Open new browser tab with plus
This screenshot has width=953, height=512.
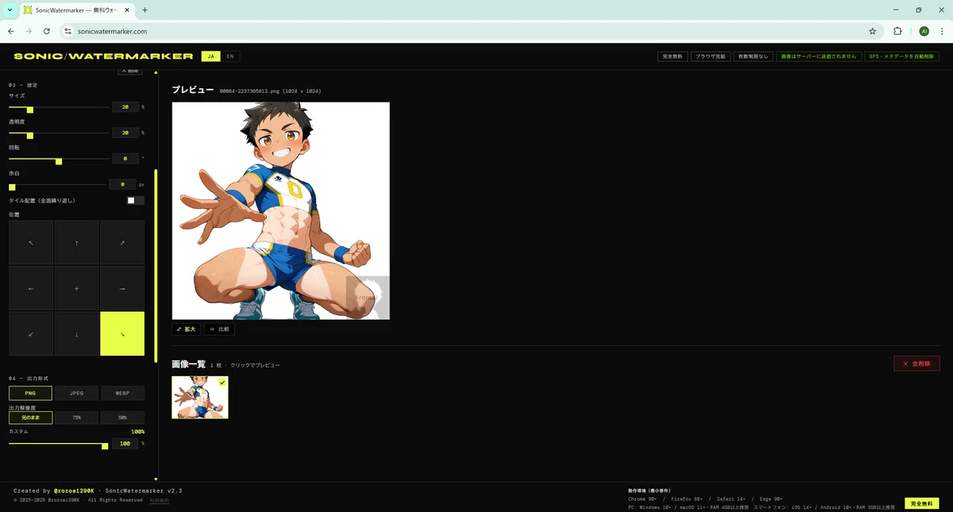(145, 10)
